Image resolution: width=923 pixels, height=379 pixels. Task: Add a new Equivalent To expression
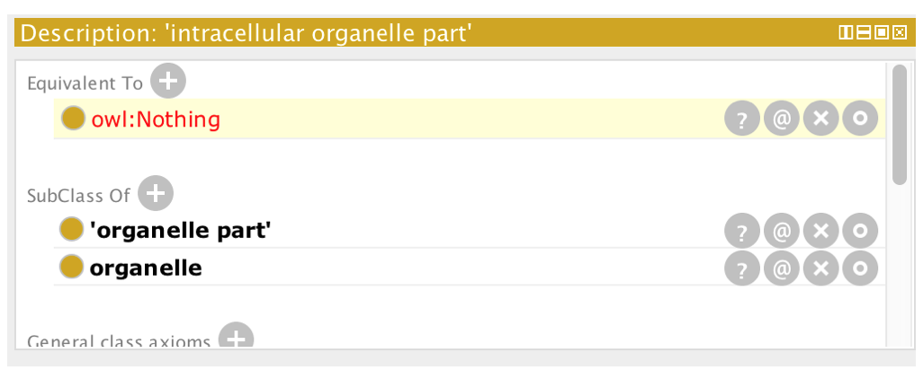pos(167,81)
